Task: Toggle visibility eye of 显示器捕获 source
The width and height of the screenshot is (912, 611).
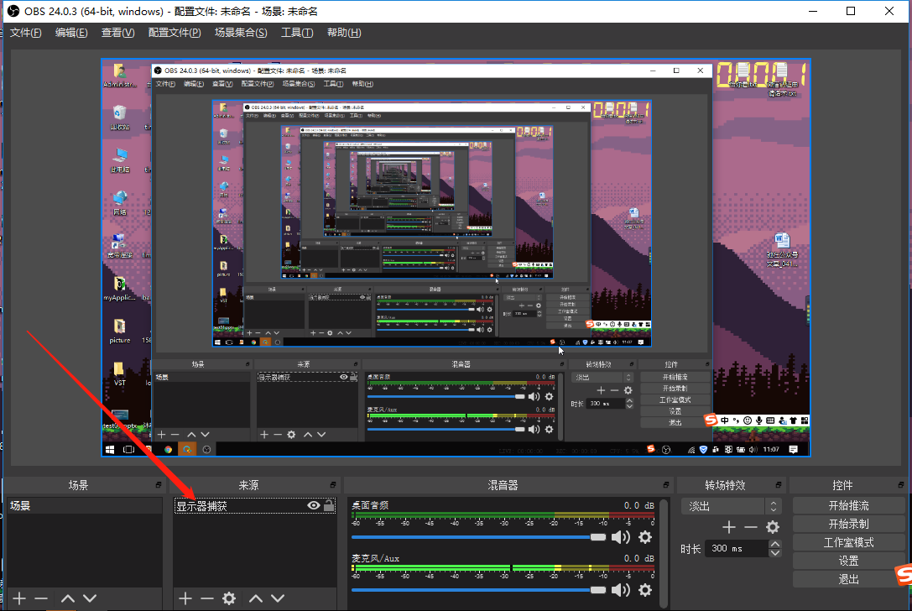Action: tap(314, 506)
